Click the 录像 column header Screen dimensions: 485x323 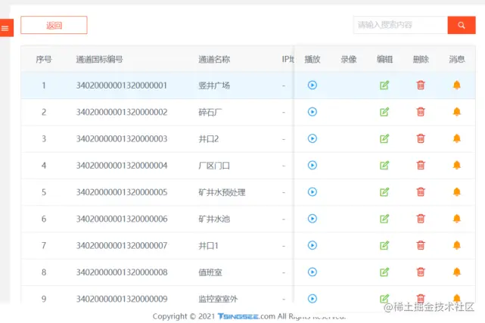tap(349, 59)
